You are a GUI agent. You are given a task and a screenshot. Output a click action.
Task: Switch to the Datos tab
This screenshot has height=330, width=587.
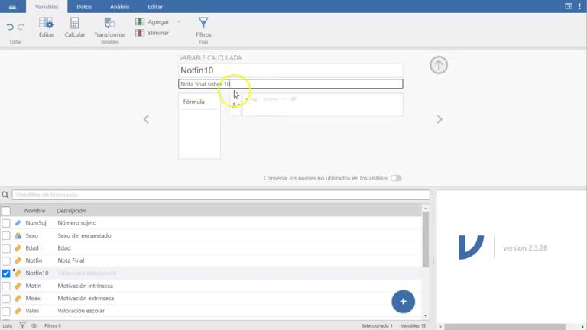point(84,7)
